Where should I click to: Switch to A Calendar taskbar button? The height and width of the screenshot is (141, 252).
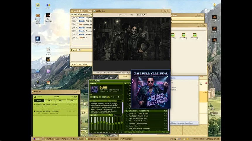(126, 139)
